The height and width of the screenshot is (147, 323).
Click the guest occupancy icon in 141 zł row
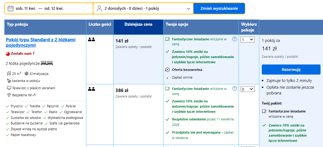[x=92, y=40]
